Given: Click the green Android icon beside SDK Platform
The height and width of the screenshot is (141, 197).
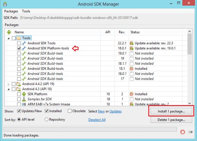Looking at the screenshot, I should pyautogui.click(x=24, y=94).
